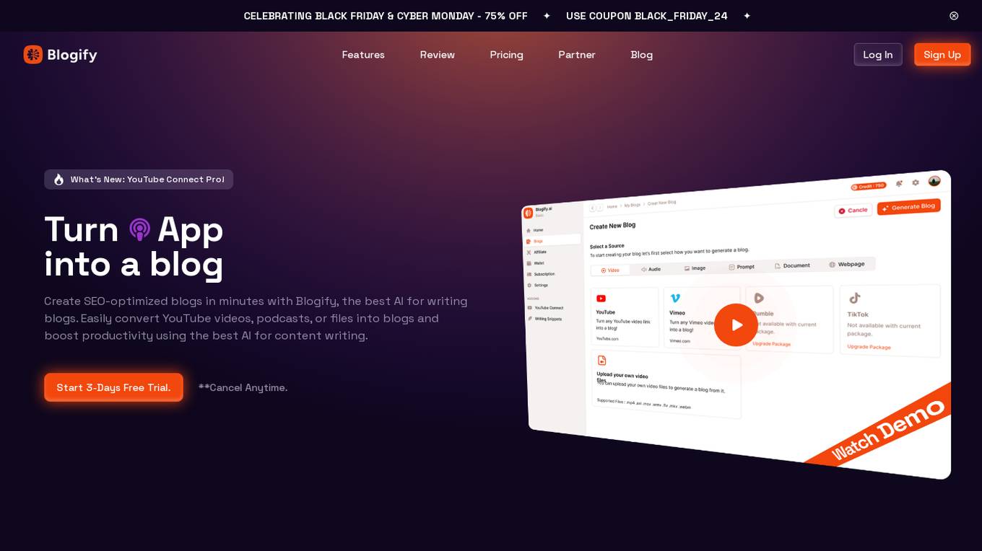Viewport: 982px width, 551px height.
Task: Switch to the Document source tab in the demo
Action: pos(792,265)
